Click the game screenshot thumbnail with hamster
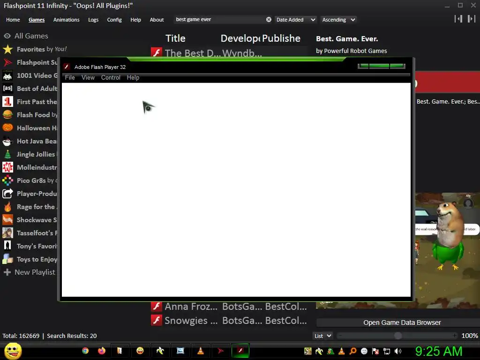 (x=448, y=250)
